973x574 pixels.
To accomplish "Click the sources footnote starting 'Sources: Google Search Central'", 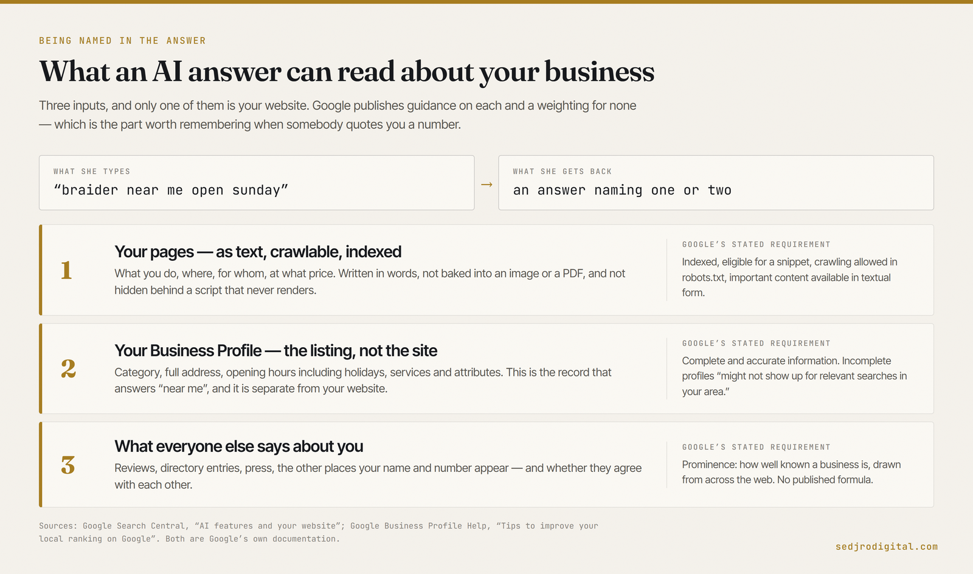I will click(319, 532).
